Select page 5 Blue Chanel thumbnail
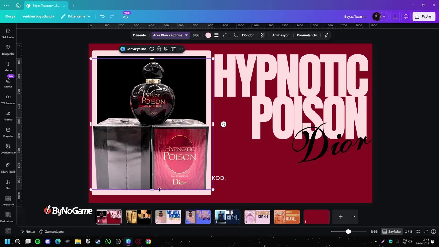This screenshot has height=247, width=439. 228,217
